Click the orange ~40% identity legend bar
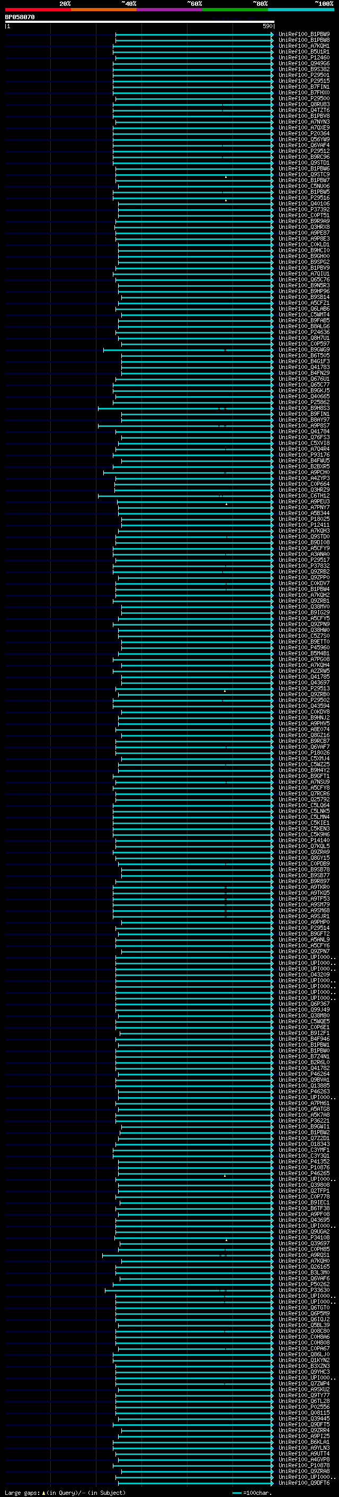339x1497 pixels. 104,10
